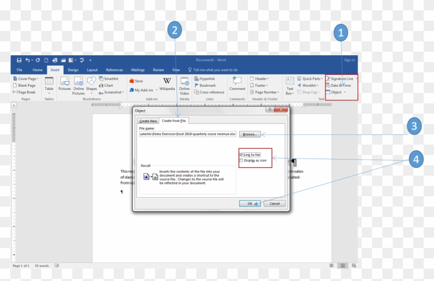Viewport: 434px width, 281px height.
Task: Insert a Bookmark
Action: point(205,86)
